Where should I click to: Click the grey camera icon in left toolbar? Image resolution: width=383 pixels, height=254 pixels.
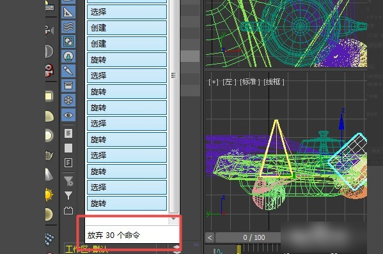(49, 31)
